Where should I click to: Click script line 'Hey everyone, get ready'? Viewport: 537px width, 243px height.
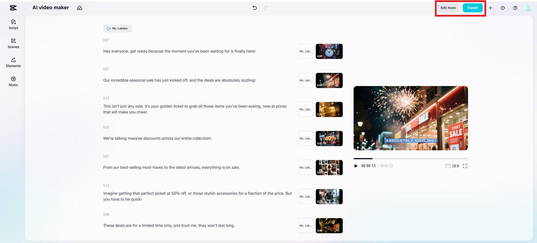(179, 51)
